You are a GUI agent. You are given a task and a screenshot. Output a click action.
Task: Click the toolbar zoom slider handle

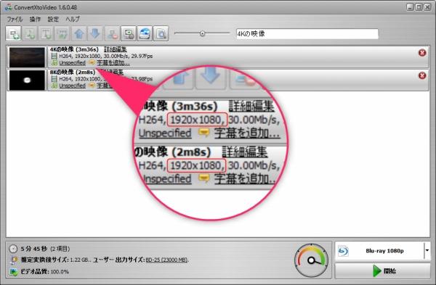click(x=203, y=33)
